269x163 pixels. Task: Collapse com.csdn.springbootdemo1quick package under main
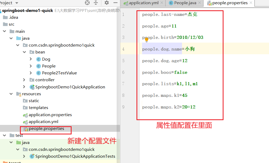point(18,45)
